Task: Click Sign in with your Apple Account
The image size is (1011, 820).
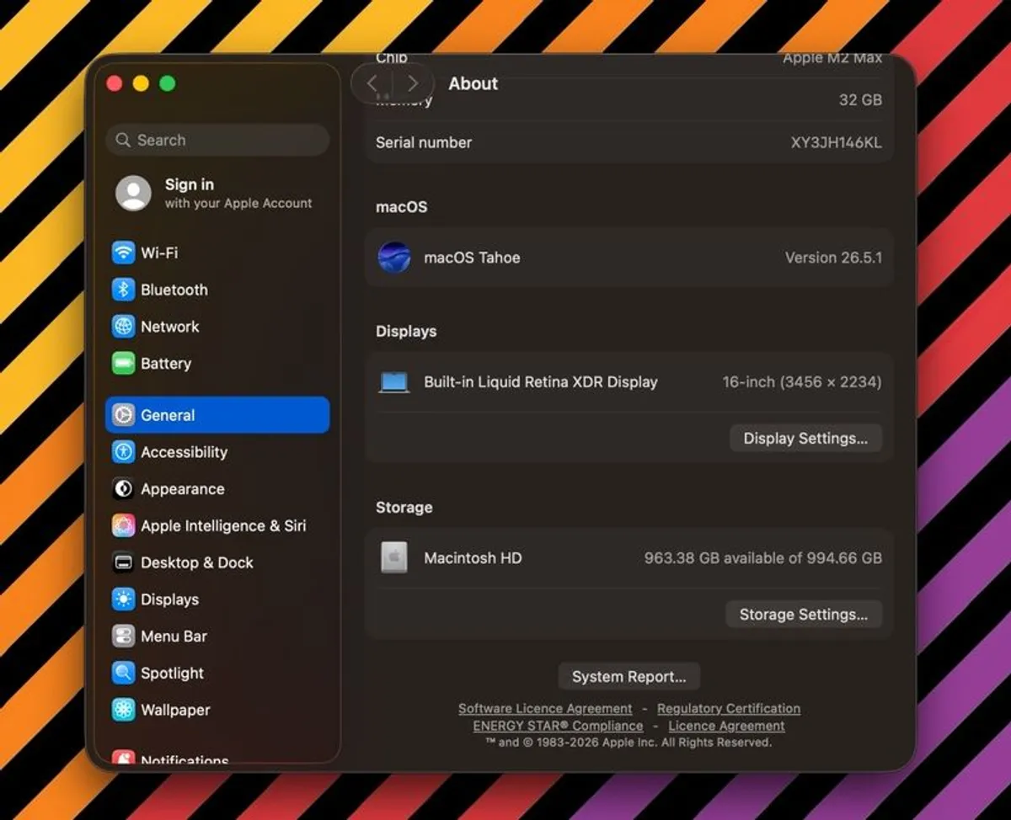Action: (x=217, y=194)
